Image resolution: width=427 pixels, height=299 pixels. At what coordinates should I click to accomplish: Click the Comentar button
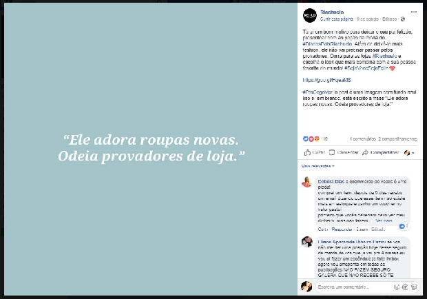coord(344,152)
